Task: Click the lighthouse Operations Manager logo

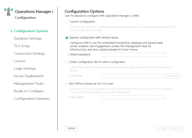Action: coord(8,12)
